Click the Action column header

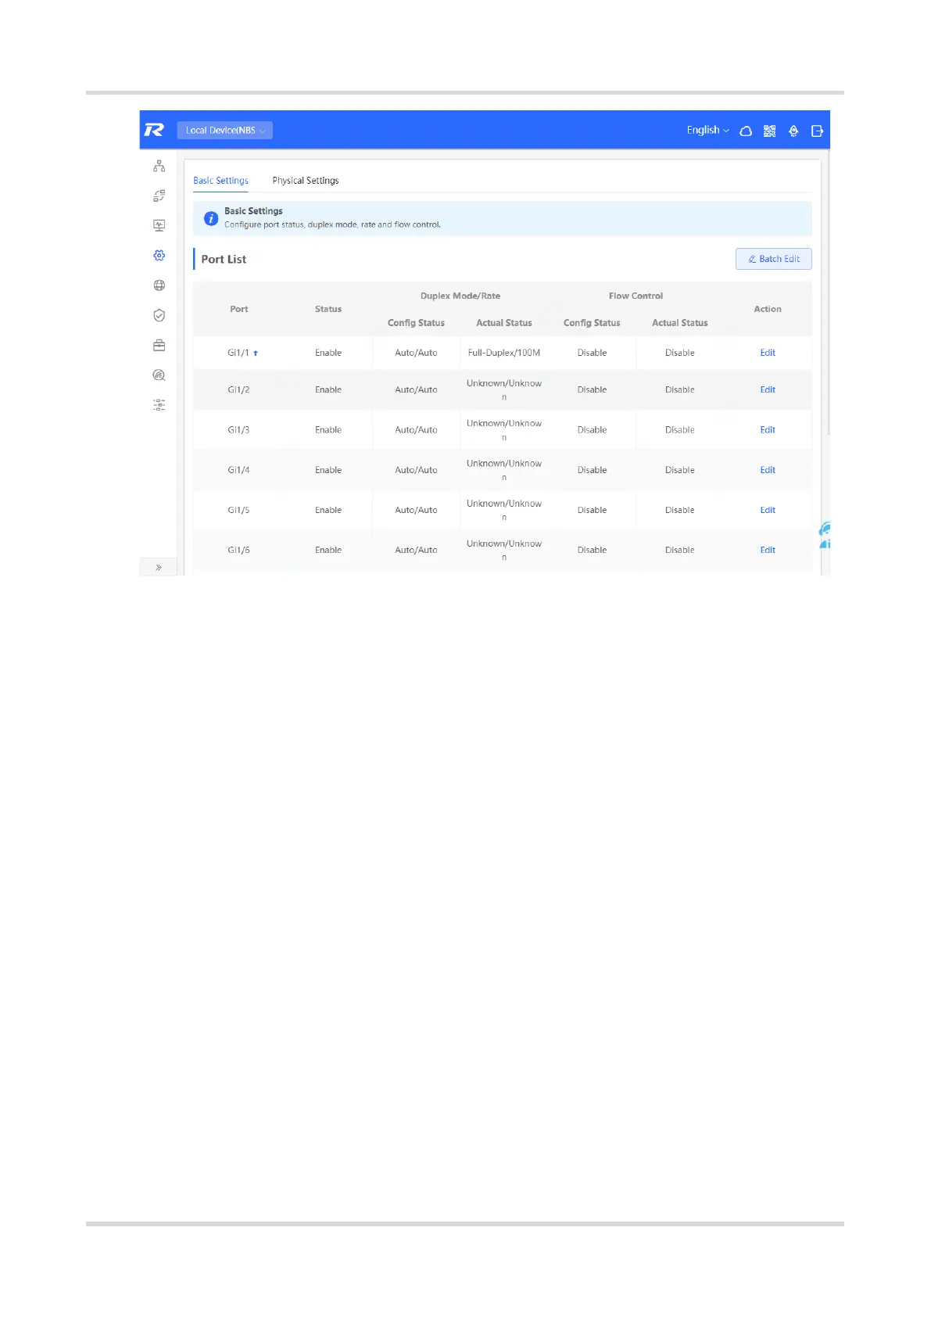768,309
